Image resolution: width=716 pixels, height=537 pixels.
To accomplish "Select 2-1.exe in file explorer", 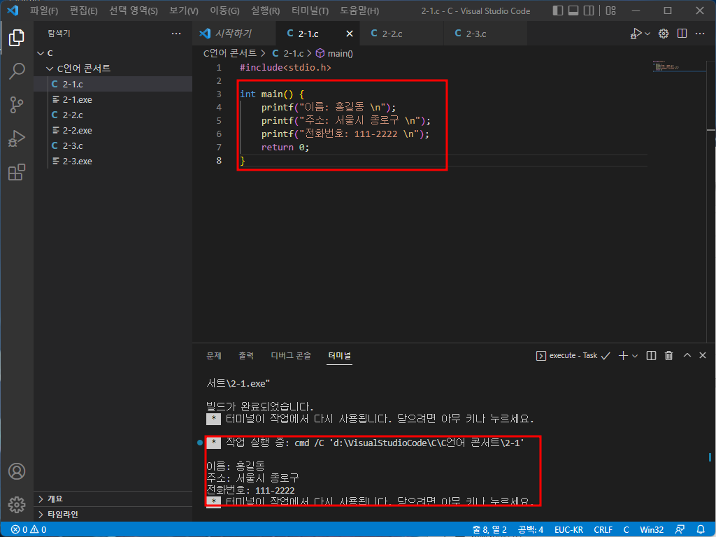I will (113, 99).
